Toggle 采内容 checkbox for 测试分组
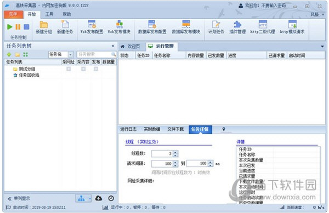The height and width of the screenshot is (213, 329). [83, 69]
